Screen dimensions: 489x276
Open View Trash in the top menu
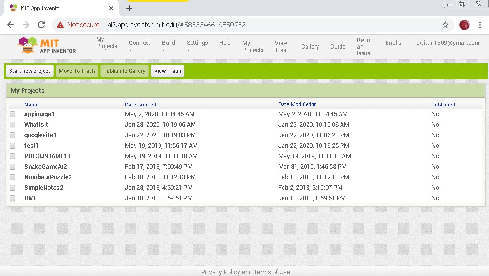282,47
